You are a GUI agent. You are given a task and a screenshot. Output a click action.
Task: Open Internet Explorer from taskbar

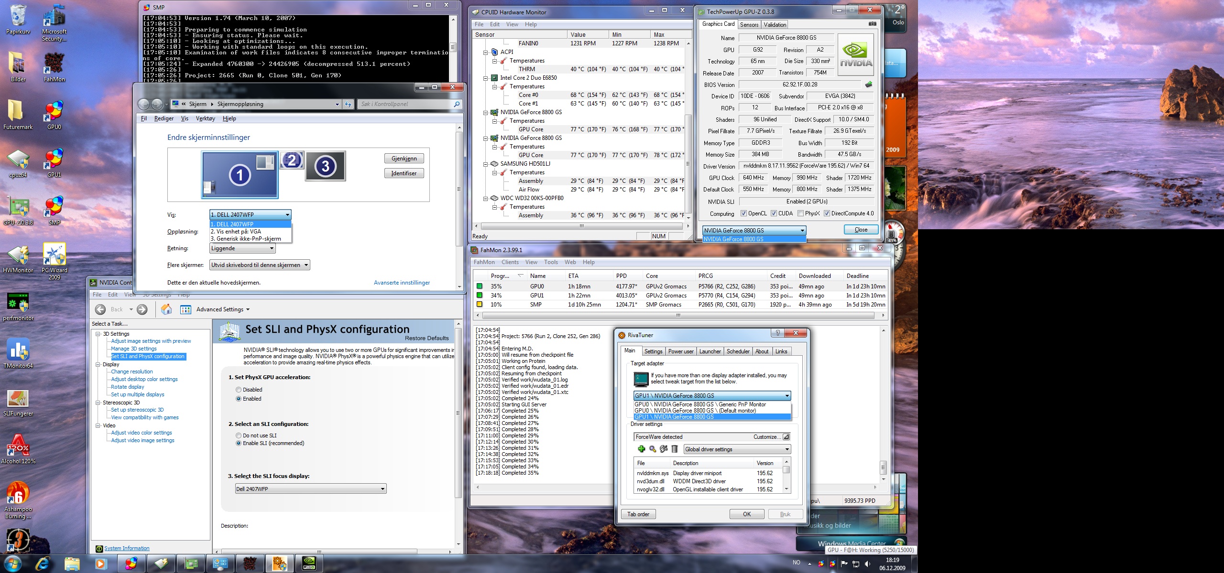(43, 564)
